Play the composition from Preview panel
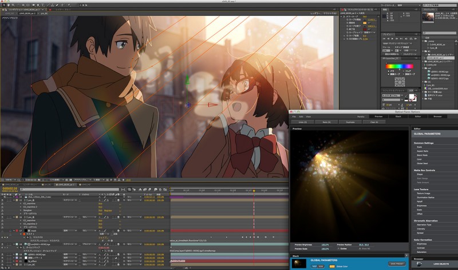Image resolution: width=458 pixels, height=270 pixels. (392, 39)
